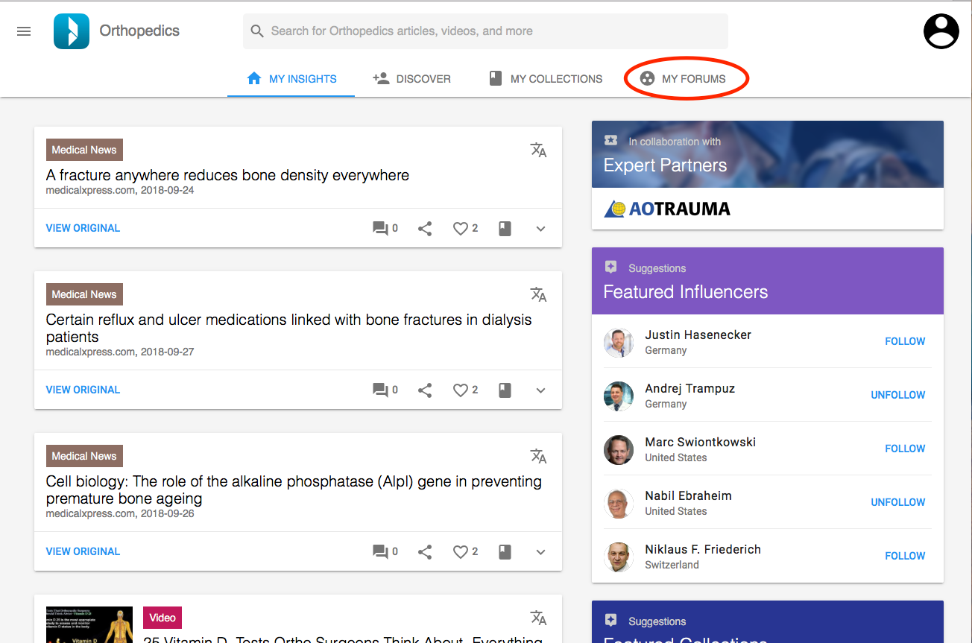The image size is (972, 643).
Task: Focus the Orthopedics search field
Action: [x=485, y=31]
